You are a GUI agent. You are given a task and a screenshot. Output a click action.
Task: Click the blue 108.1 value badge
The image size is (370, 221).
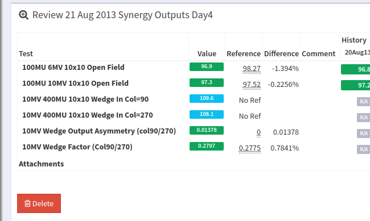point(207,115)
